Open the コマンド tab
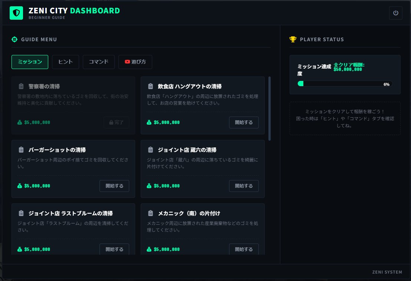This screenshot has height=281, width=411. 98,62
